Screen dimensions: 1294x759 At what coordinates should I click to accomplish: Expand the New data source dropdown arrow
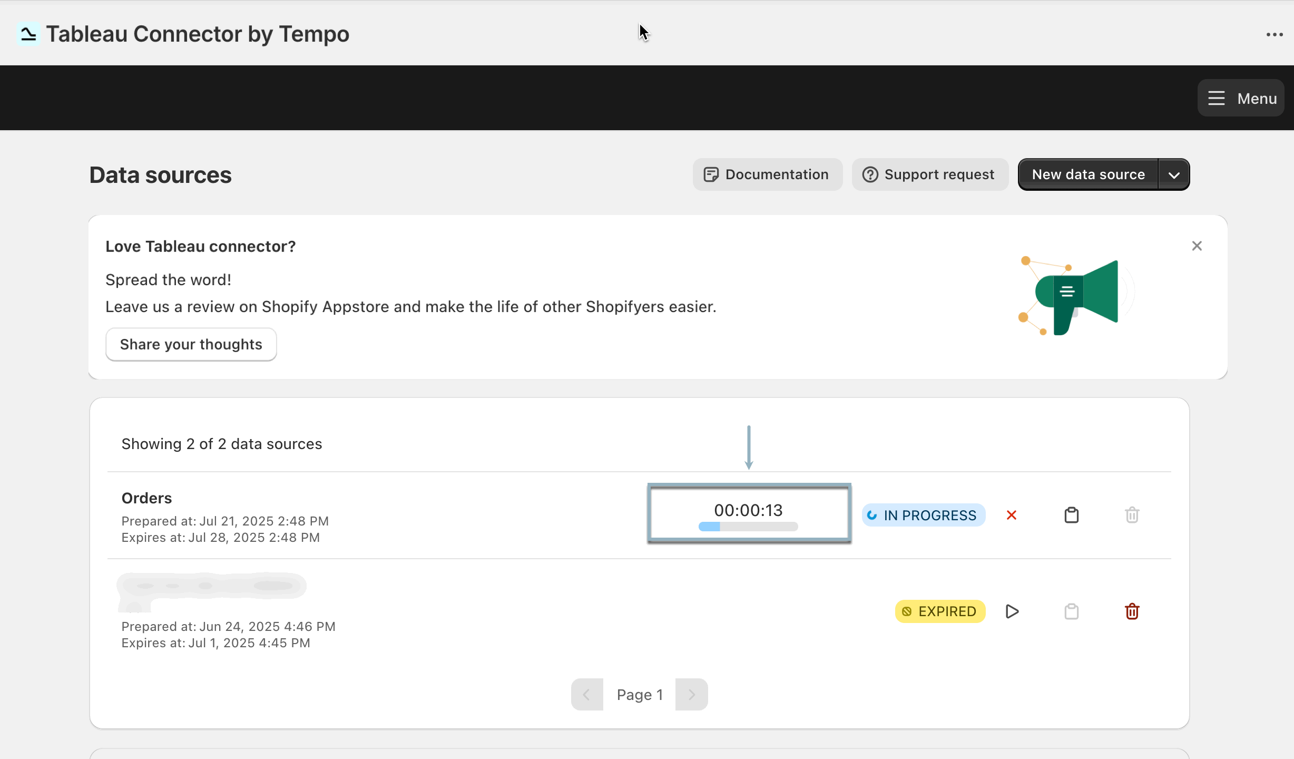point(1174,174)
